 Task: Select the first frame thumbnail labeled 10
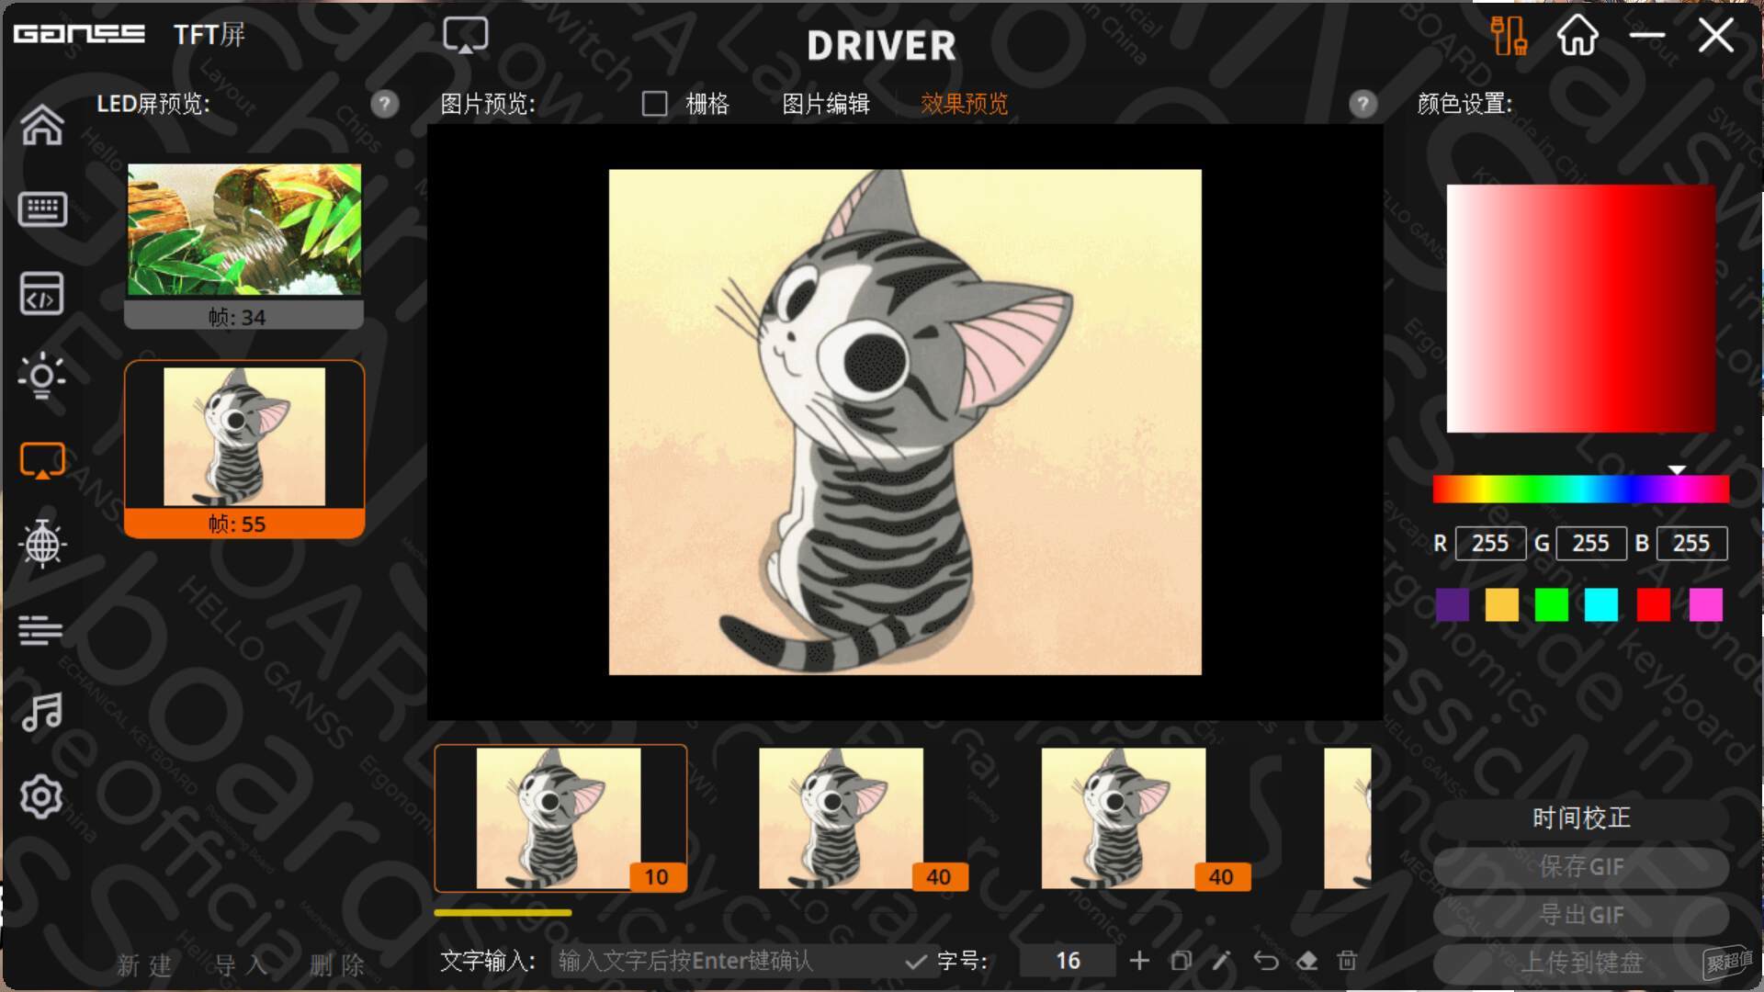[x=560, y=817]
